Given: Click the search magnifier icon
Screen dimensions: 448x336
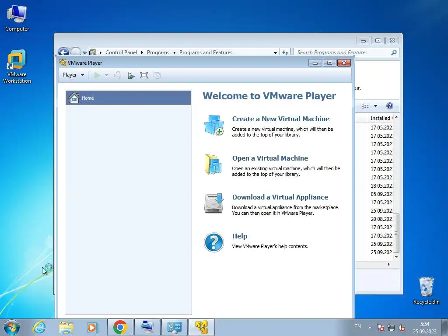Looking at the screenshot, I should click(394, 52).
